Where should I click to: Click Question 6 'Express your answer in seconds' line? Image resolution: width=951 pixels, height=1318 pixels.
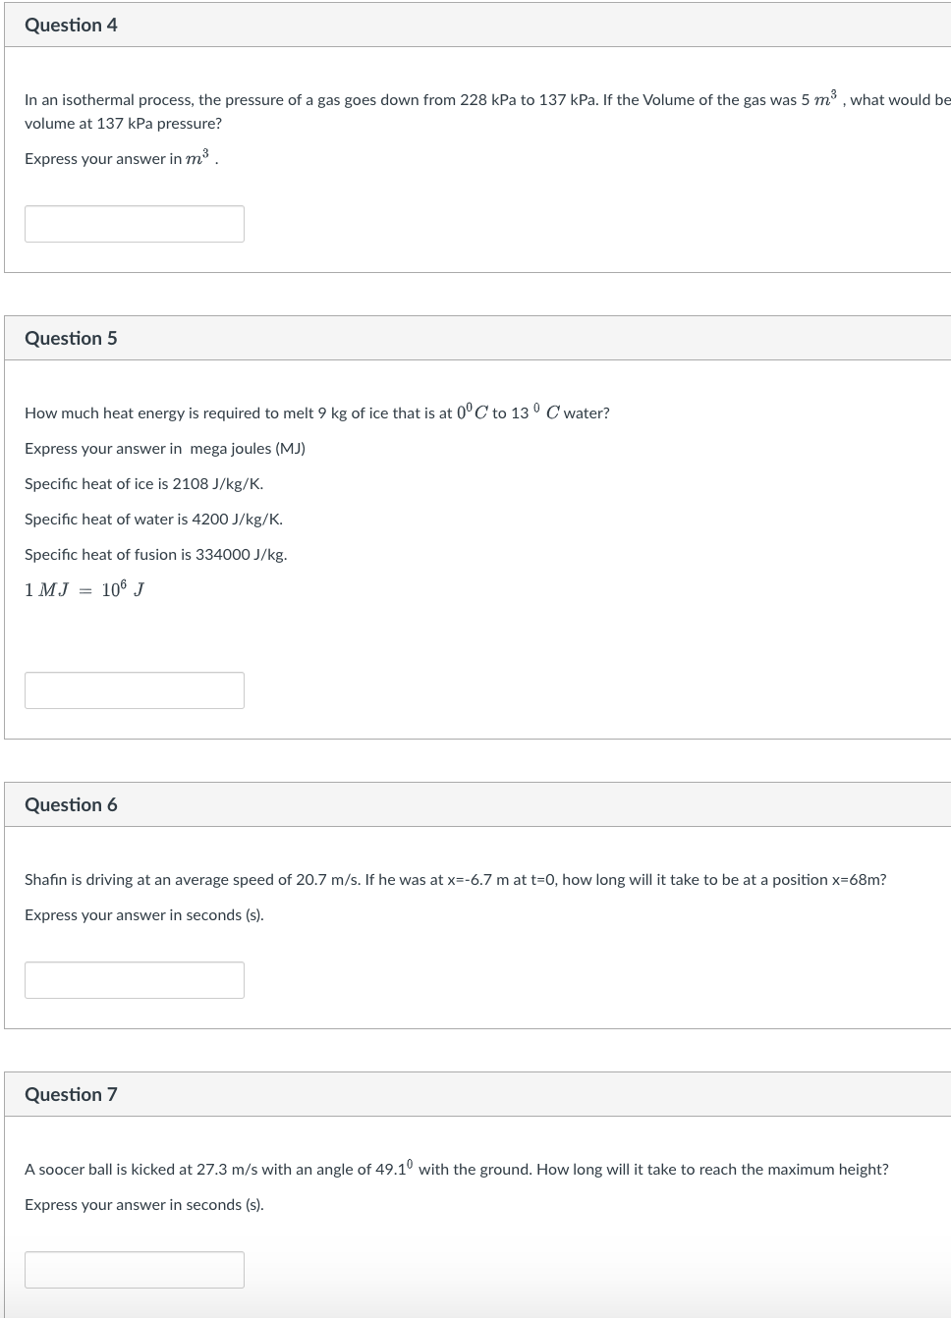[x=144, y=915]
